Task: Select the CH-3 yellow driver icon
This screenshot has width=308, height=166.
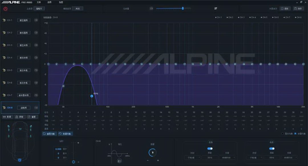Action: pyautogui.click(x=4, y=45)
